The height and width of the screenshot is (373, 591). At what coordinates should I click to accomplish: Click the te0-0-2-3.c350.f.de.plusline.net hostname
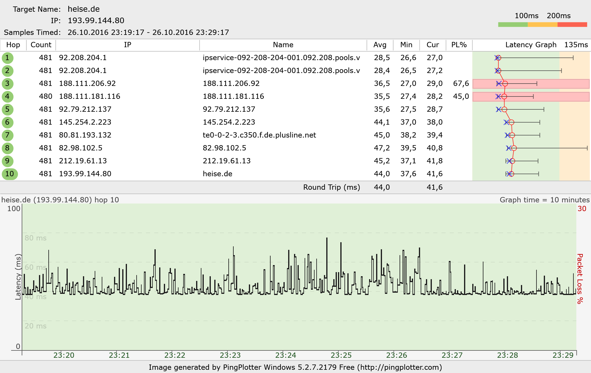pyautogui.click(x=259, y=135)
